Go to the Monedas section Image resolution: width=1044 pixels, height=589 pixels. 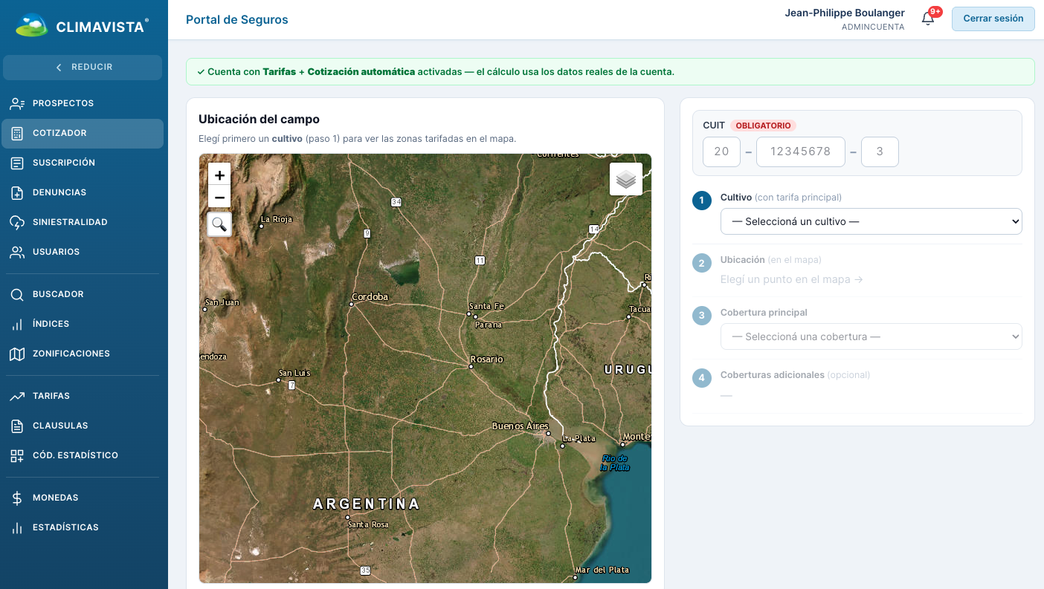[x=83, y=498]
